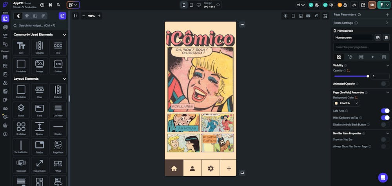Open background color #fee2bb swatch
This screenshot has height=186, width=392.
pos(336,103)
